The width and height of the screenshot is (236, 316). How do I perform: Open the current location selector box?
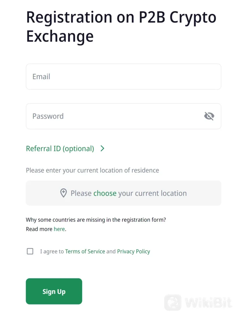[123, 193]
